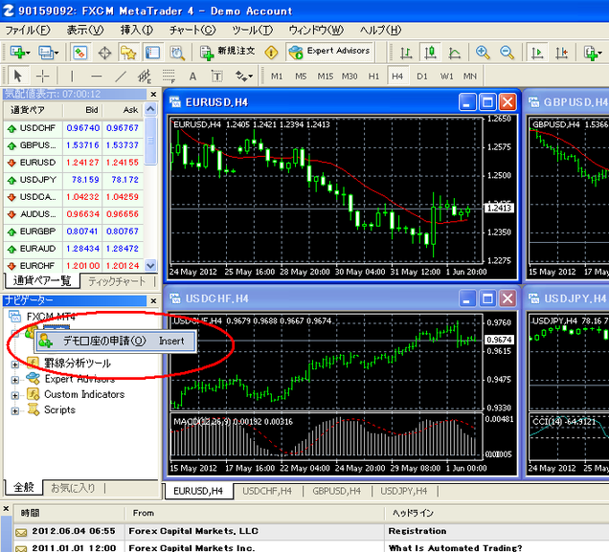
Task: Toggle the Data Window crosshair-circle icon
Action: coord(105,52)
